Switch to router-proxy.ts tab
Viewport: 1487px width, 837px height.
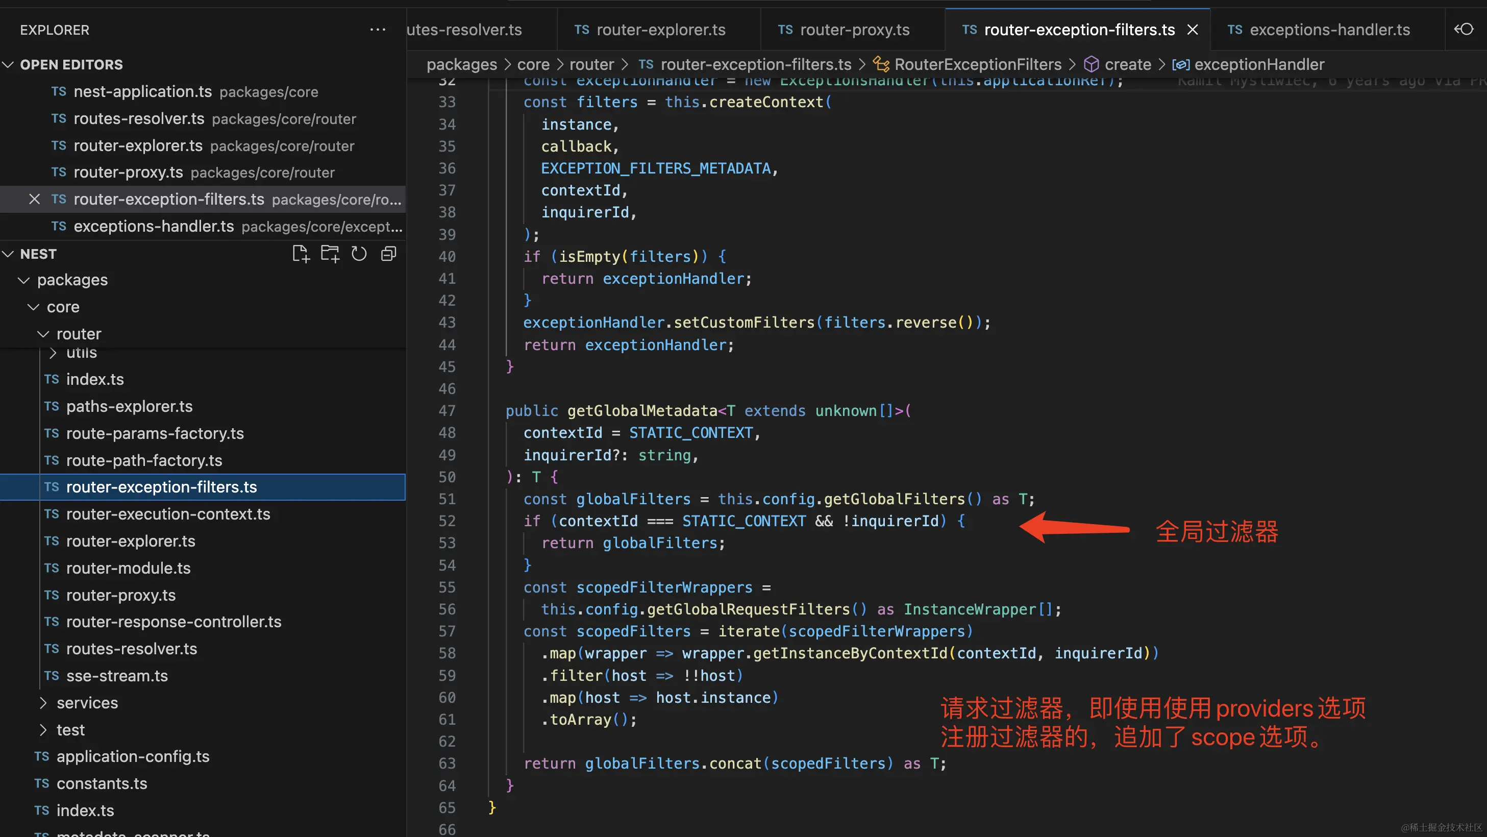(x=853, y=30)
